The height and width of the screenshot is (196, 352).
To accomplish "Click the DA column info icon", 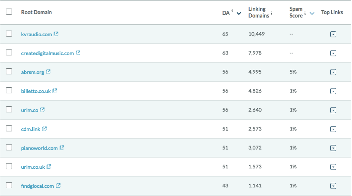I will pyautogui.click(x=232, y=11).
